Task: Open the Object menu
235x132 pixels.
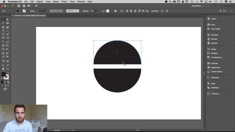Action: [x=40, y=1]
